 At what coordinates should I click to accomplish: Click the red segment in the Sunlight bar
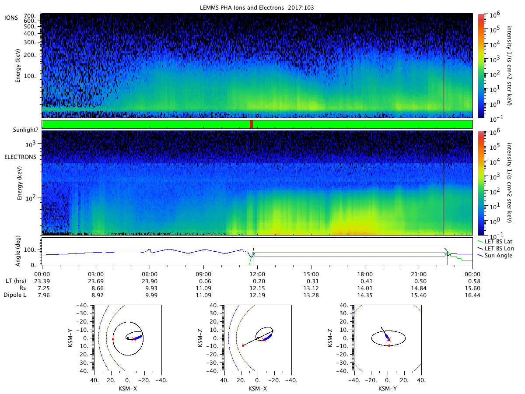(251, 124)
